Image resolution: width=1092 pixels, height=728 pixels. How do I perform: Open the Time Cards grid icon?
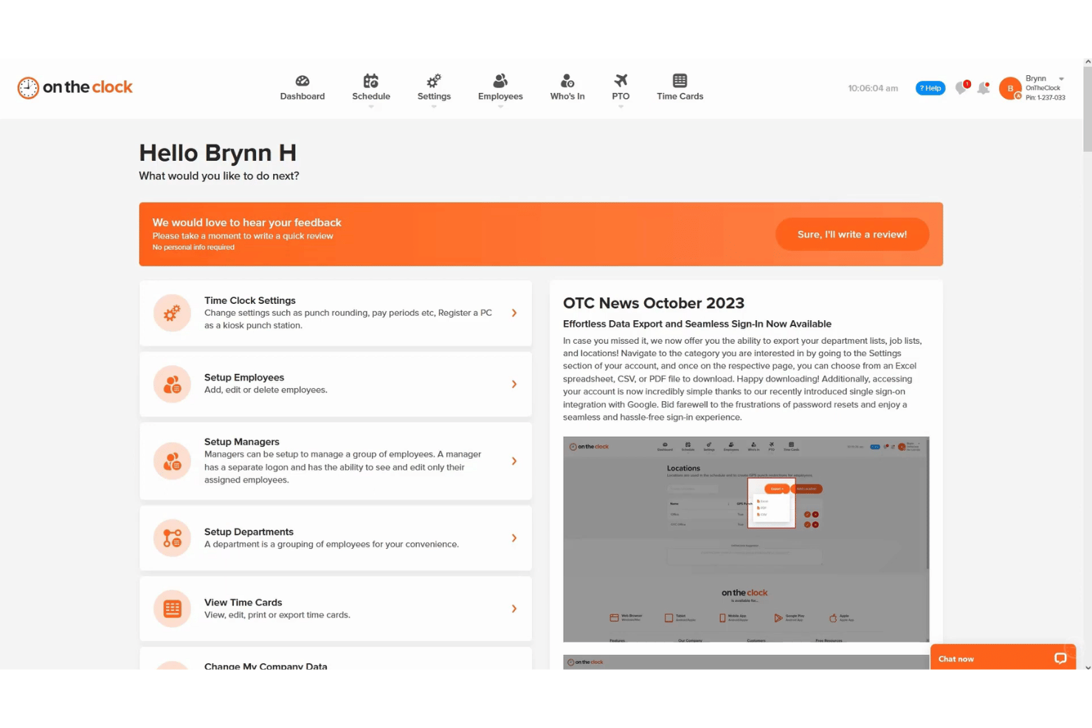point(680,80)
